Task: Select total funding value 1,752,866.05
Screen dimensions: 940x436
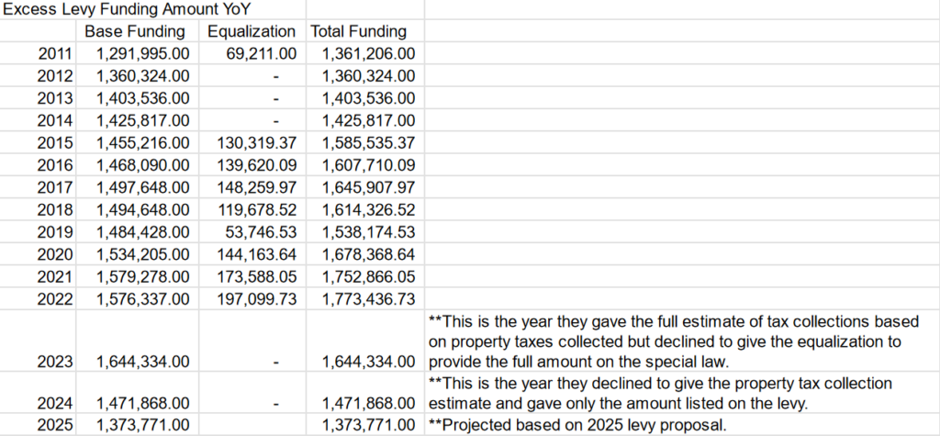Action: pyautogui.click(x=369, y=277)
